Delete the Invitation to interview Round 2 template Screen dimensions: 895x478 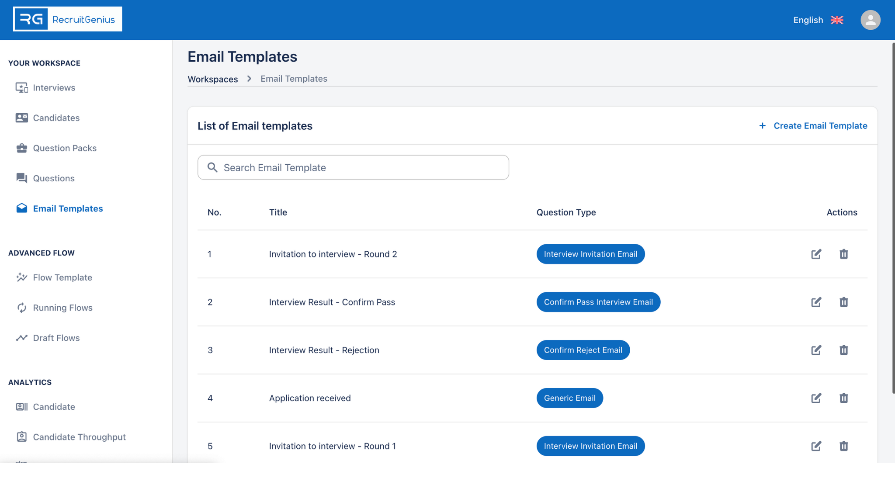pos(843,254)
